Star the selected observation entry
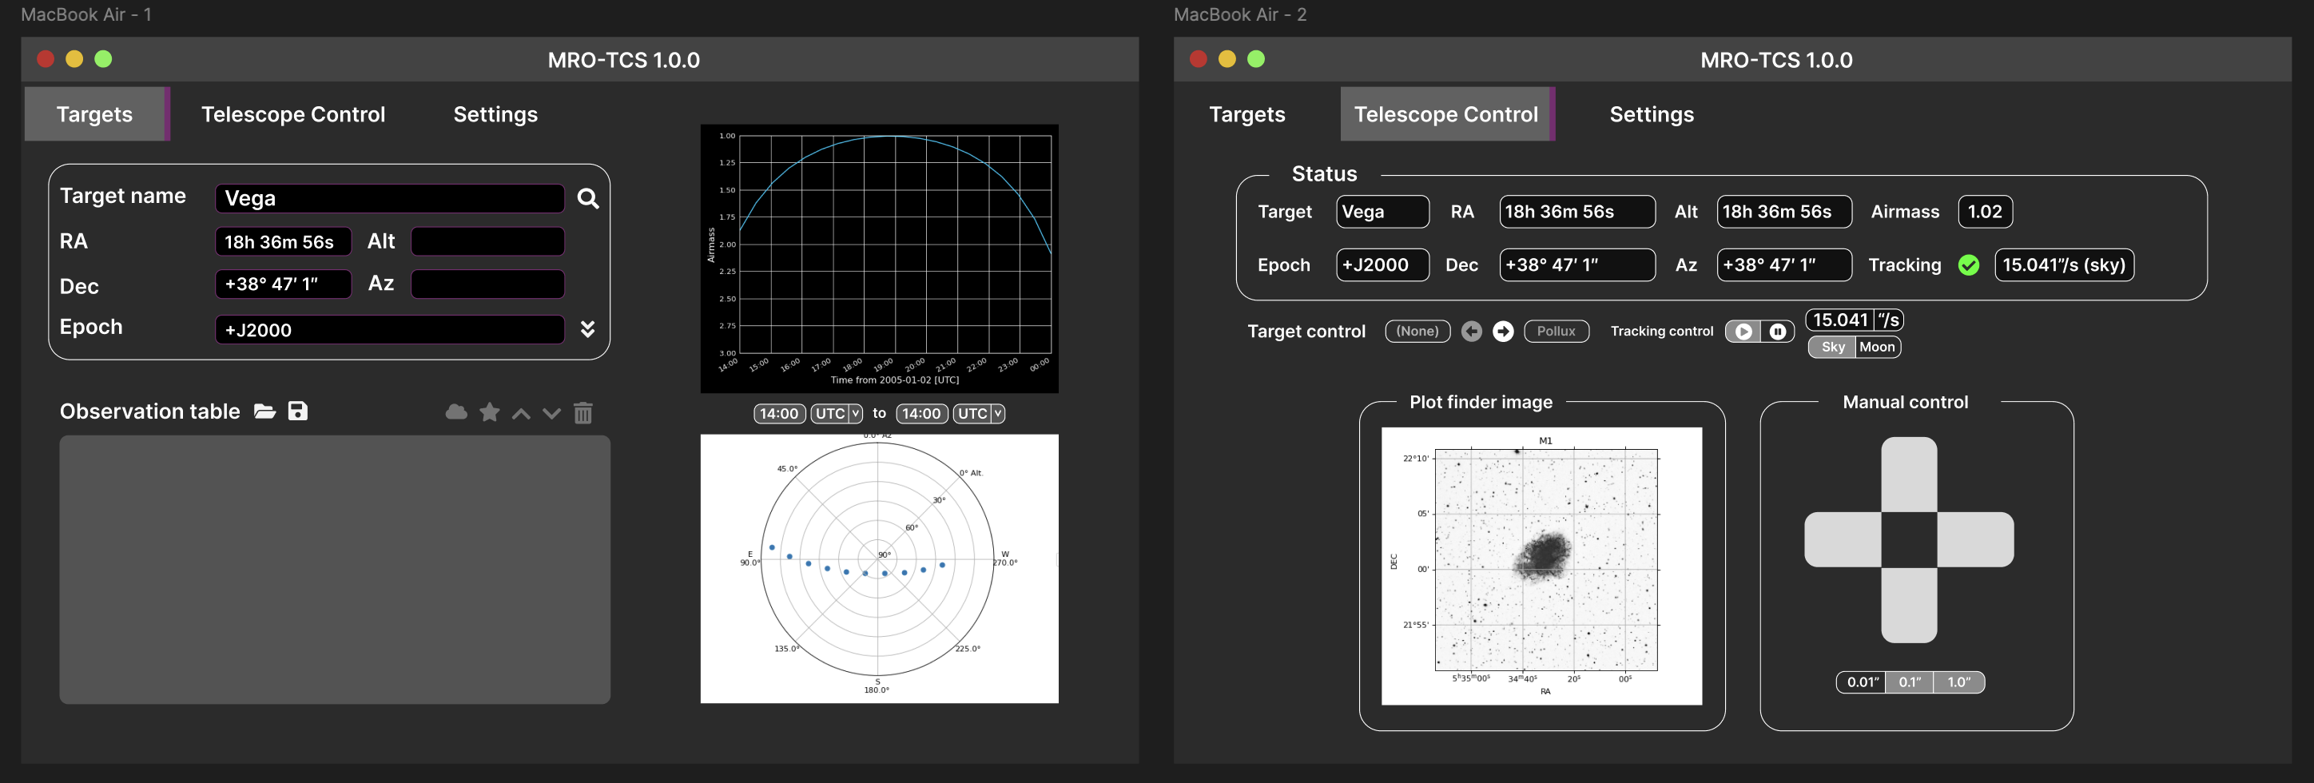2314x783 pixels. 490,412
